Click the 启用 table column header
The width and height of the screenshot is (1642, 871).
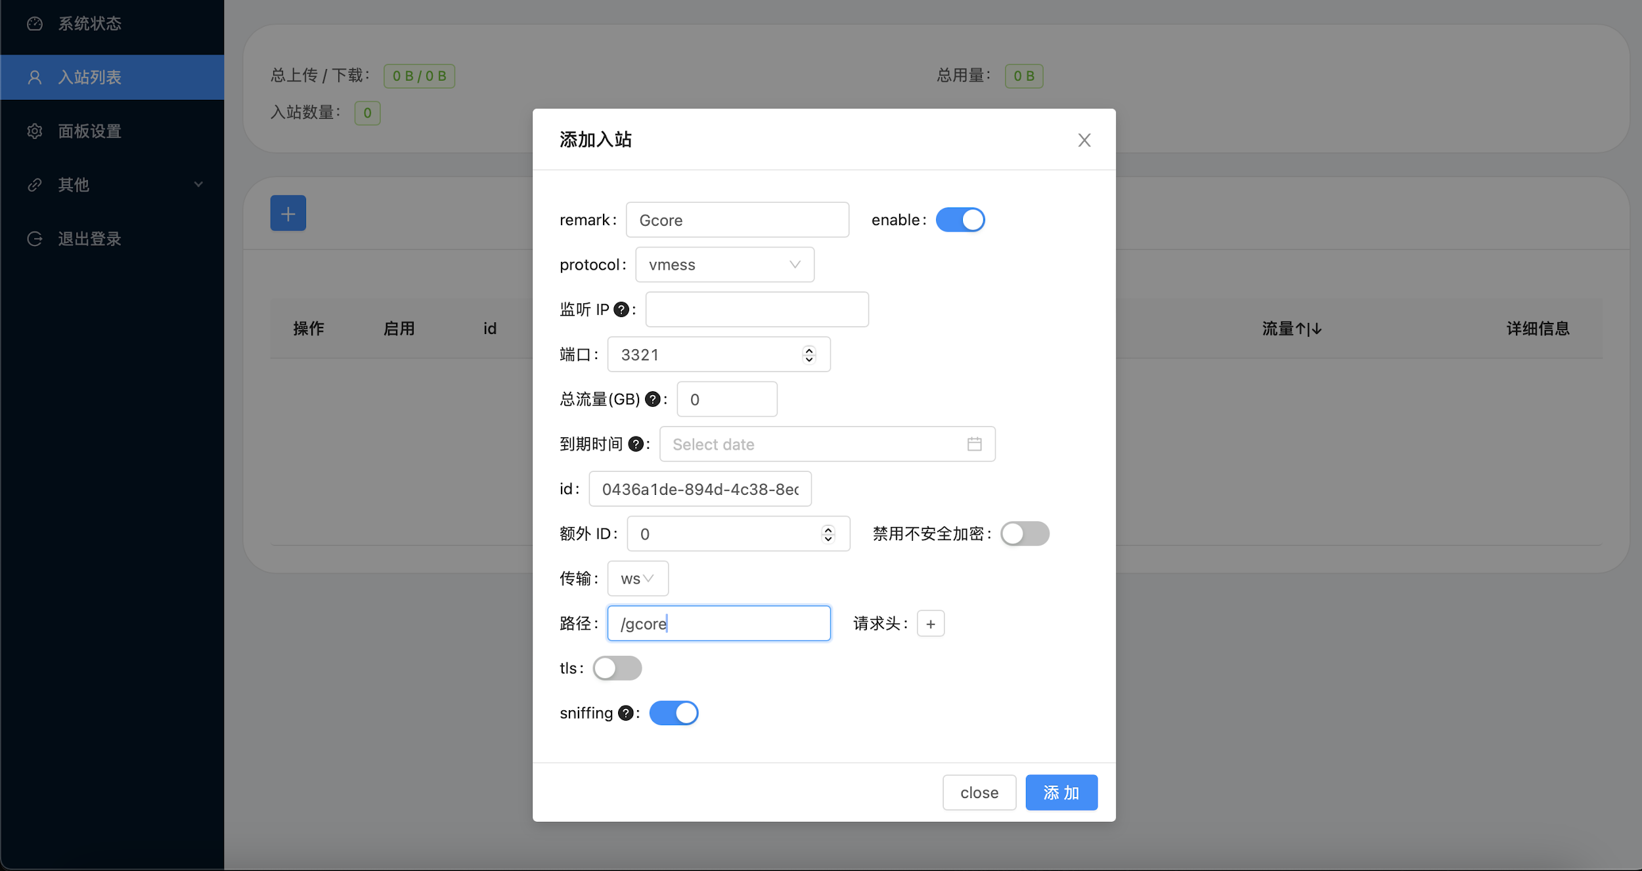tap(399, 329)
